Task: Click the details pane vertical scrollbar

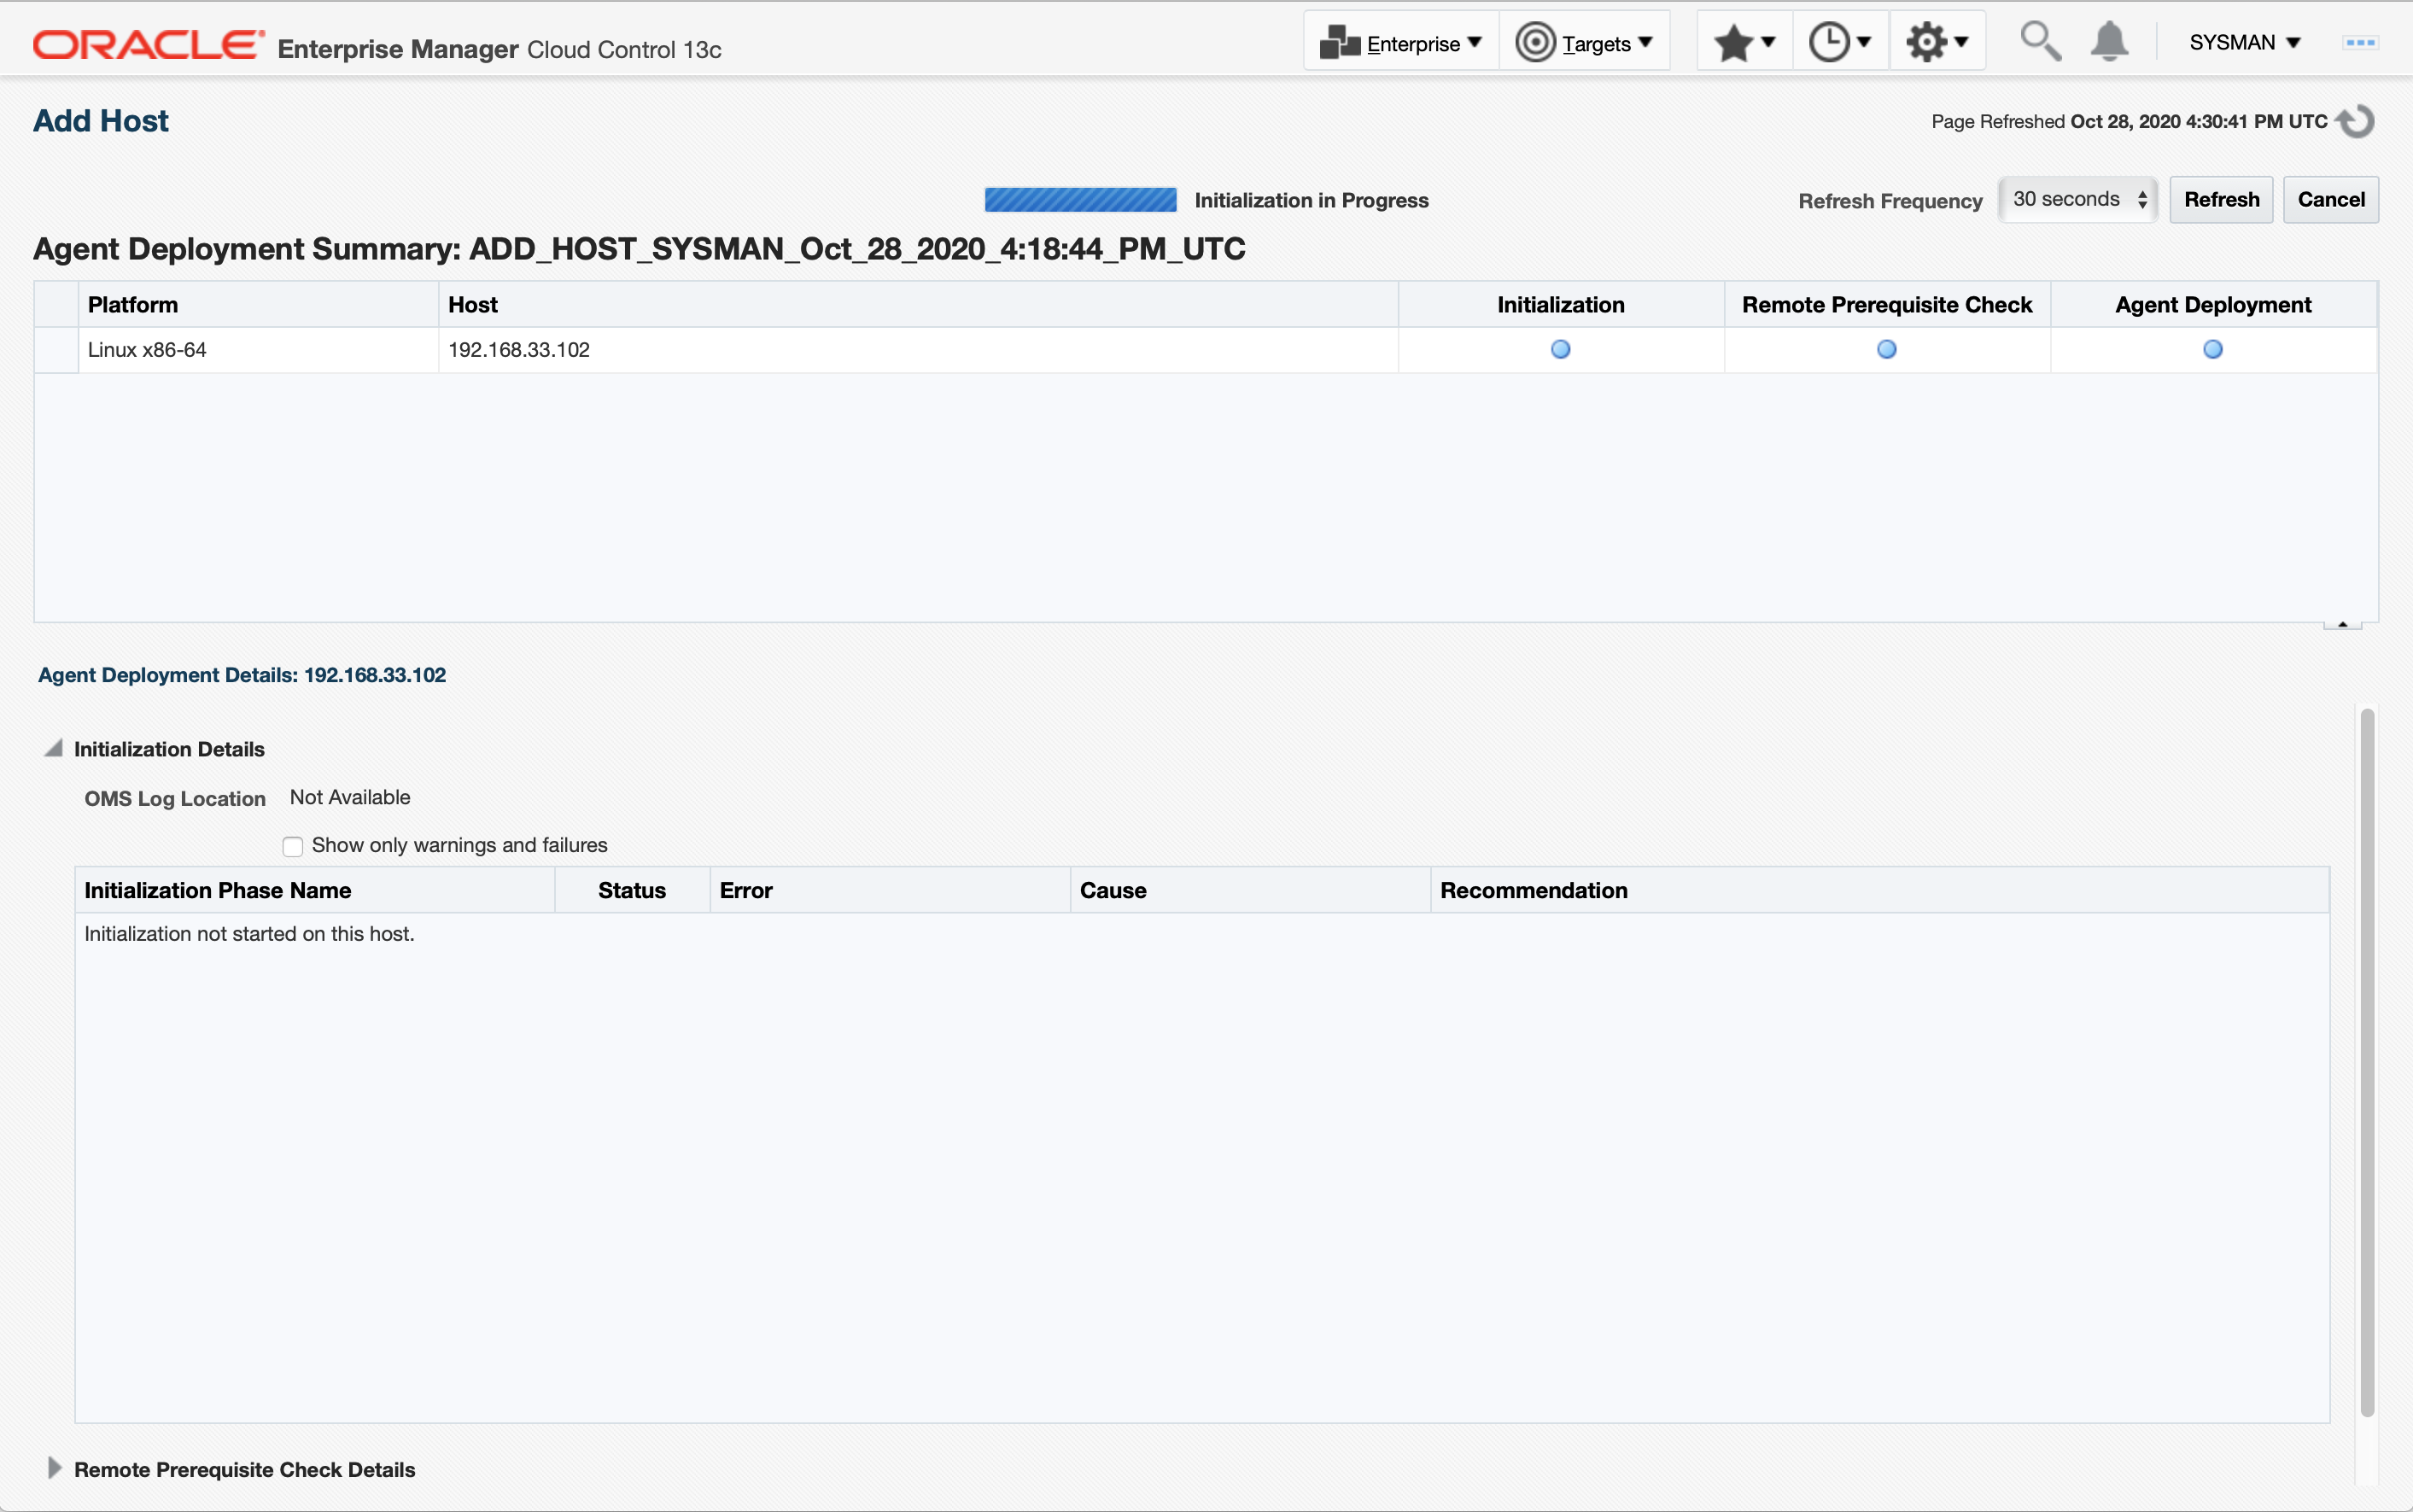Action: [2366, 1062]
